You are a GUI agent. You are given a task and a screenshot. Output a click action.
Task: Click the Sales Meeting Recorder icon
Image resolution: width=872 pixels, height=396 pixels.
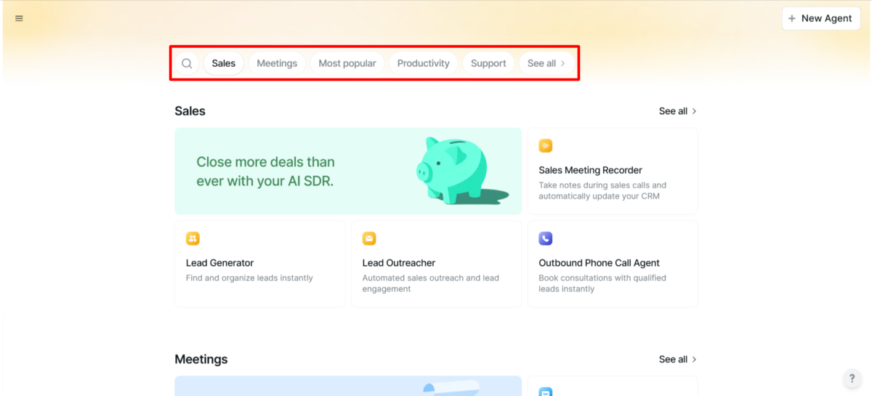[x=545, y=146]
